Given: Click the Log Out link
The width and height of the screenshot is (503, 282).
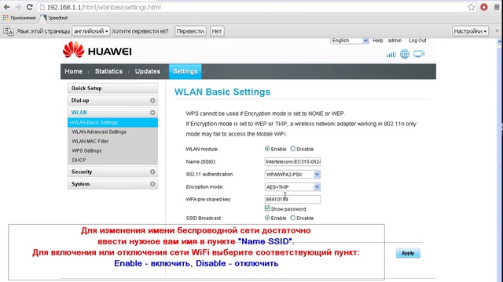Looking at the screenshot, I should click(417, 41).
